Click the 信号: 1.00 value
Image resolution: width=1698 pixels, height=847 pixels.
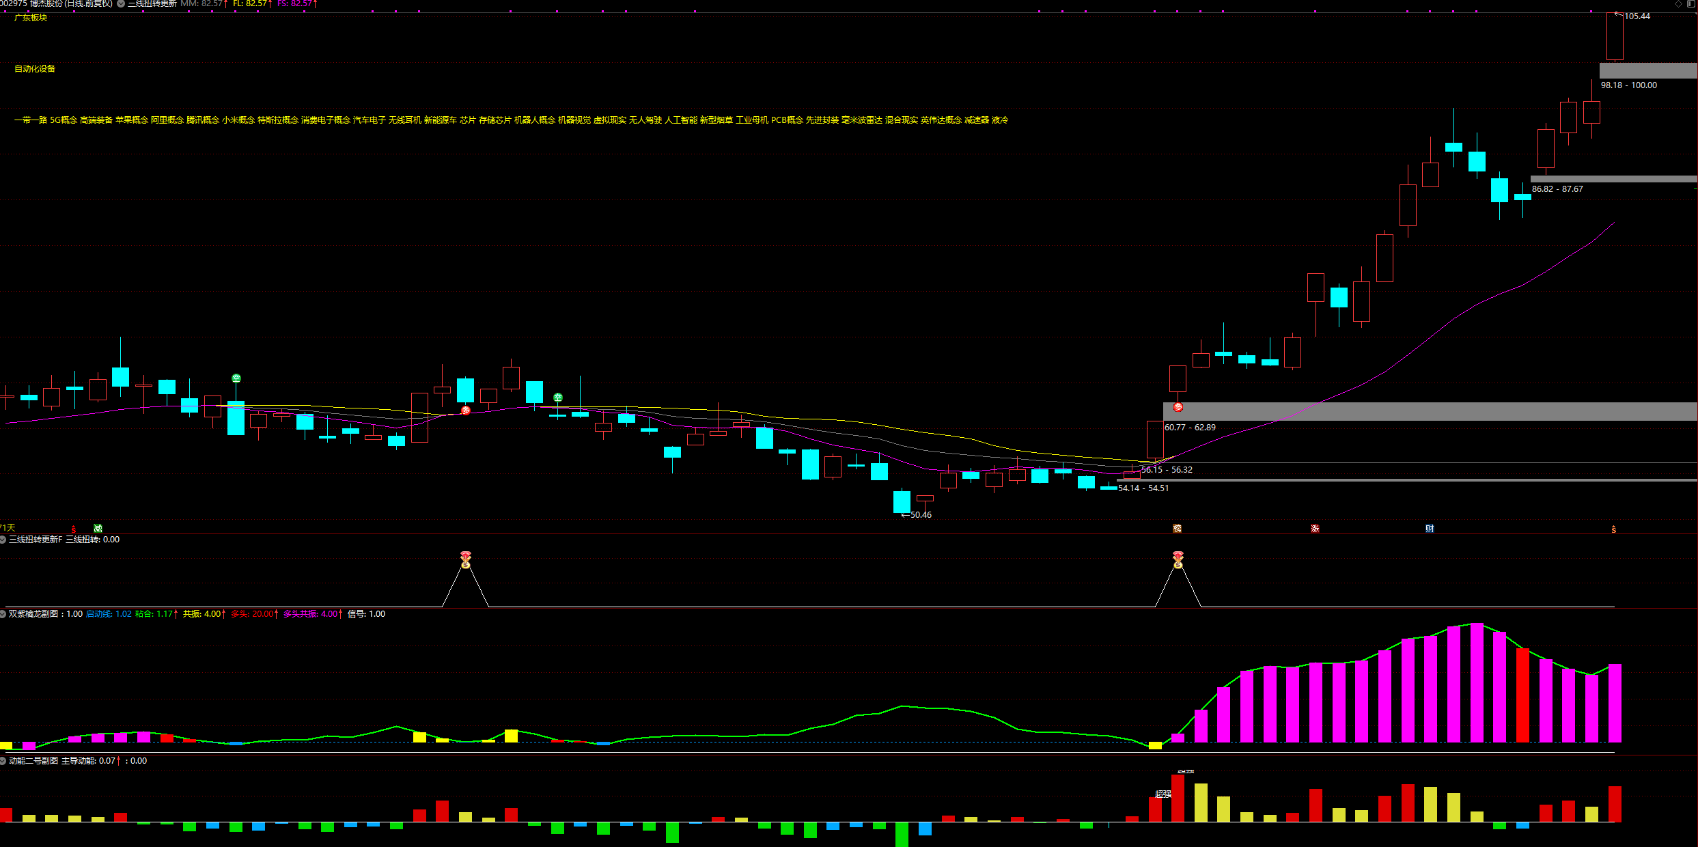pos(366,614)
